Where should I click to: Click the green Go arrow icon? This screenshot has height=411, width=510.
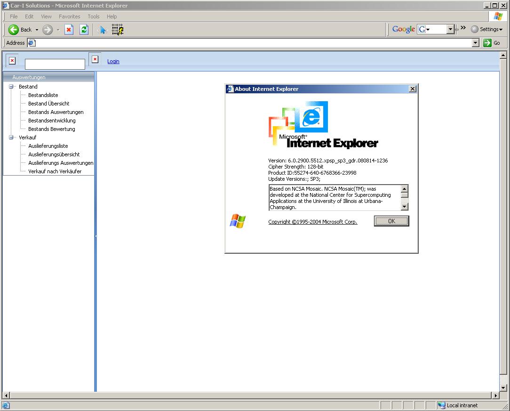(x=487, y=43)
